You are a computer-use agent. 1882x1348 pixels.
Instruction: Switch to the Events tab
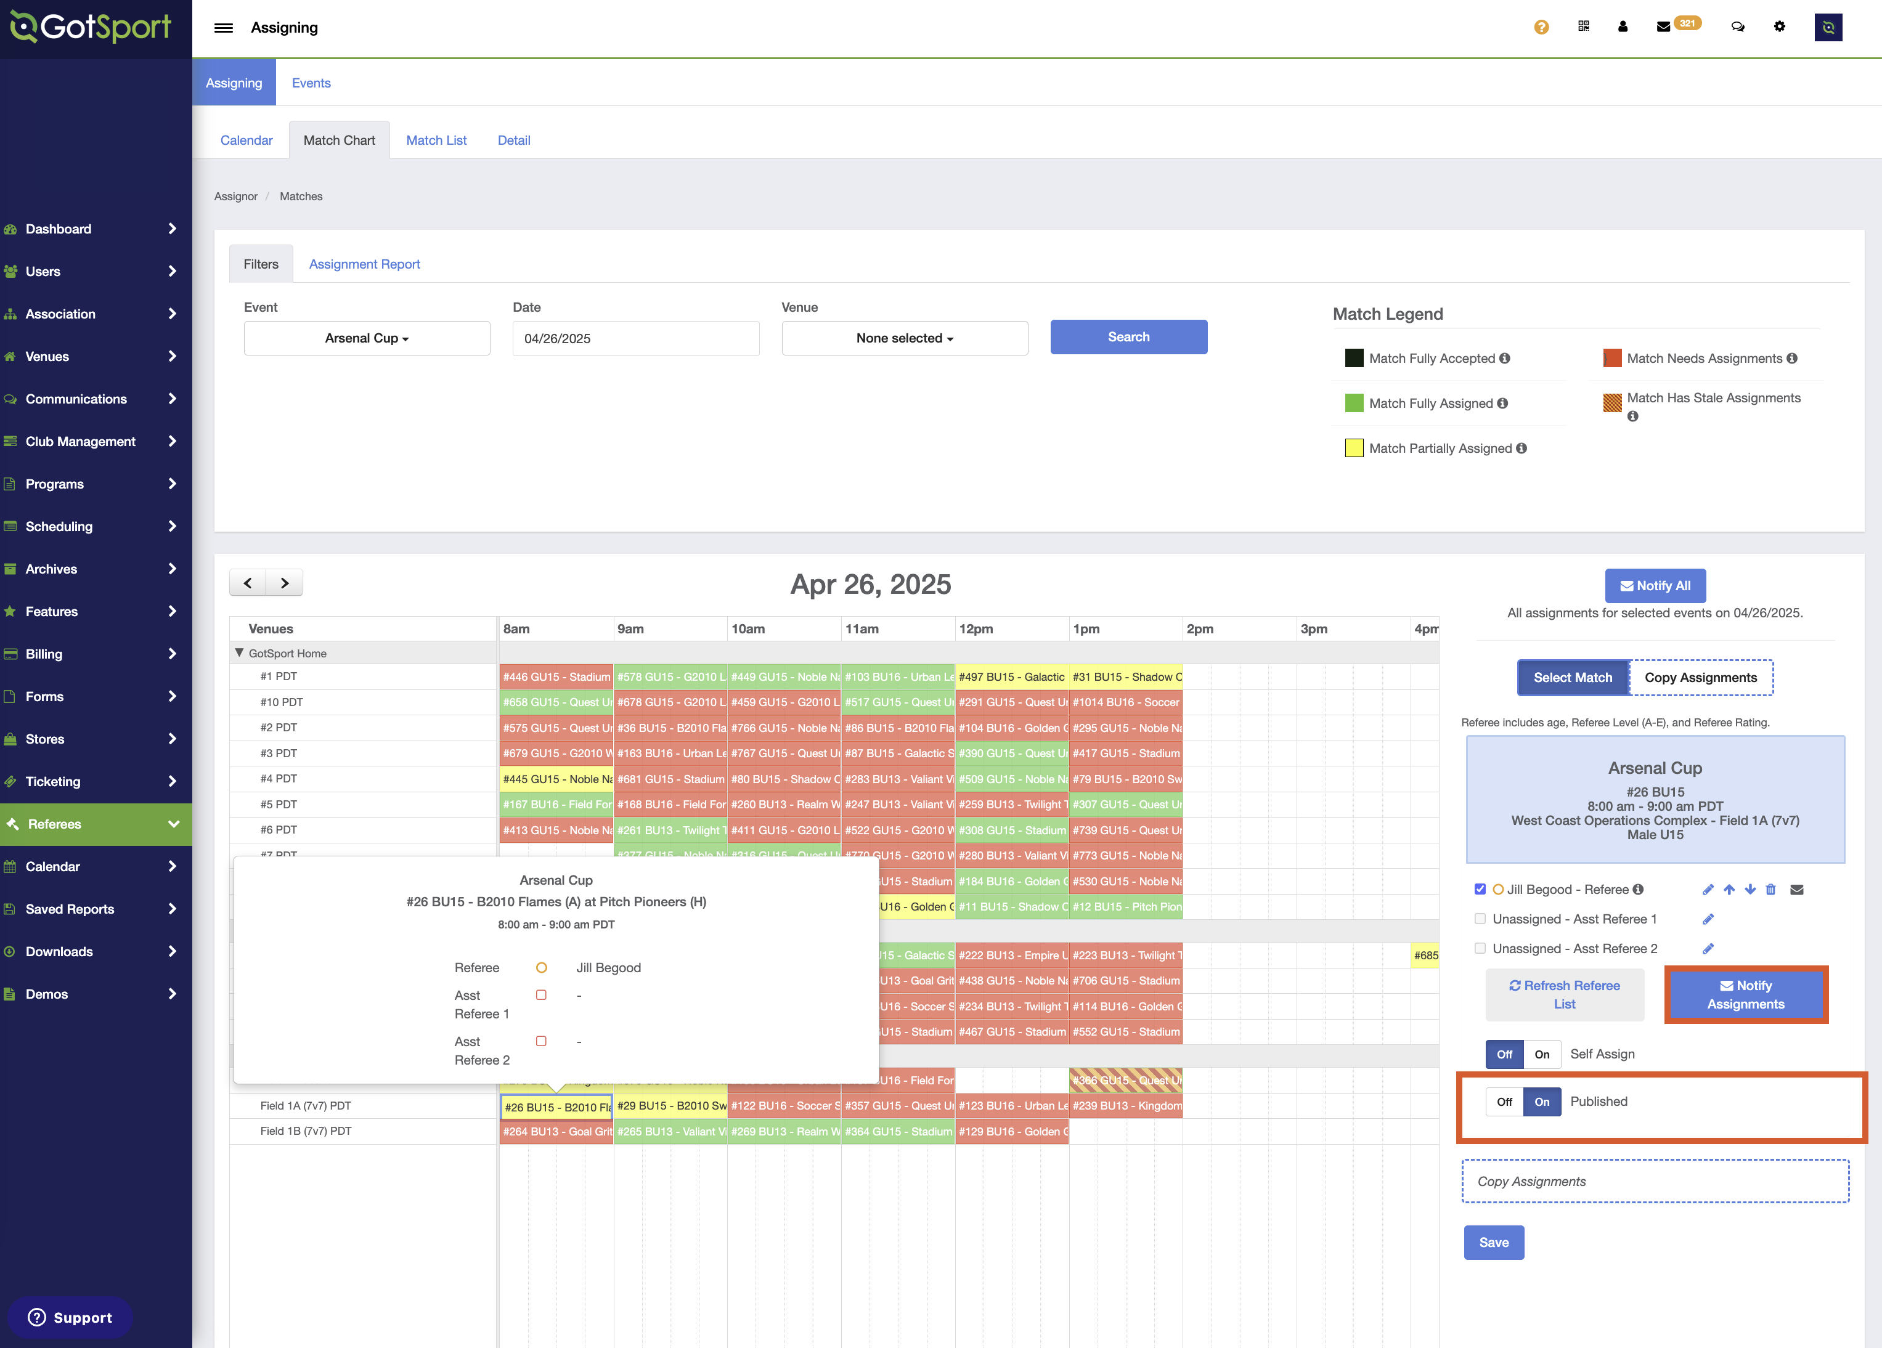tap(311, 83)
